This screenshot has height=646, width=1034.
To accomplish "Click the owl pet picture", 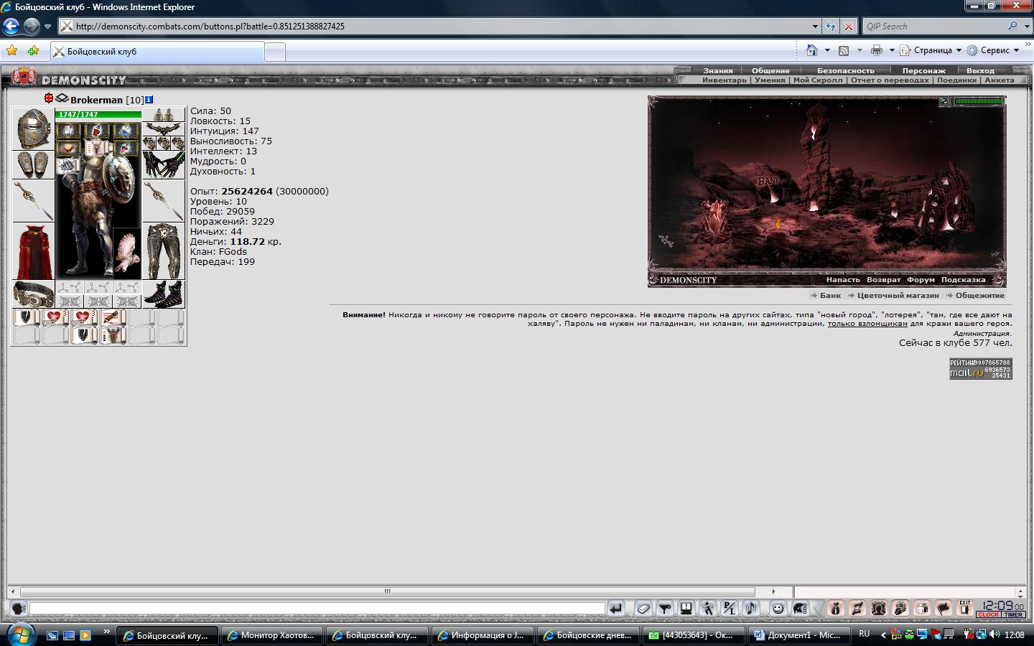I will pos(127,254).
